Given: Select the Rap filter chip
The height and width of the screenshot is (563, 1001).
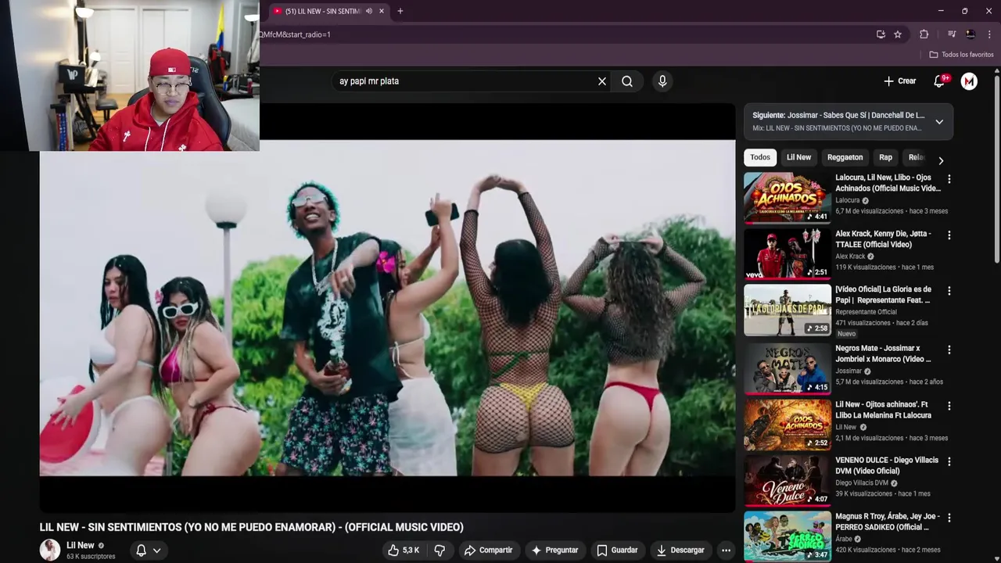Looking at the screenshot, I should click(x=885, y=157).
